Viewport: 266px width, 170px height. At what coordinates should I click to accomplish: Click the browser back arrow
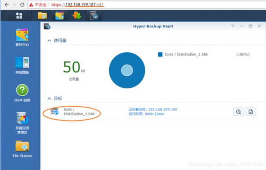[7, 4]
